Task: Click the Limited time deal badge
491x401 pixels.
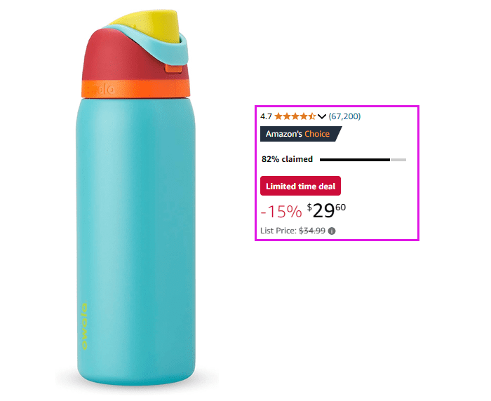Action: pyautogui.click(x=300, y=186)
